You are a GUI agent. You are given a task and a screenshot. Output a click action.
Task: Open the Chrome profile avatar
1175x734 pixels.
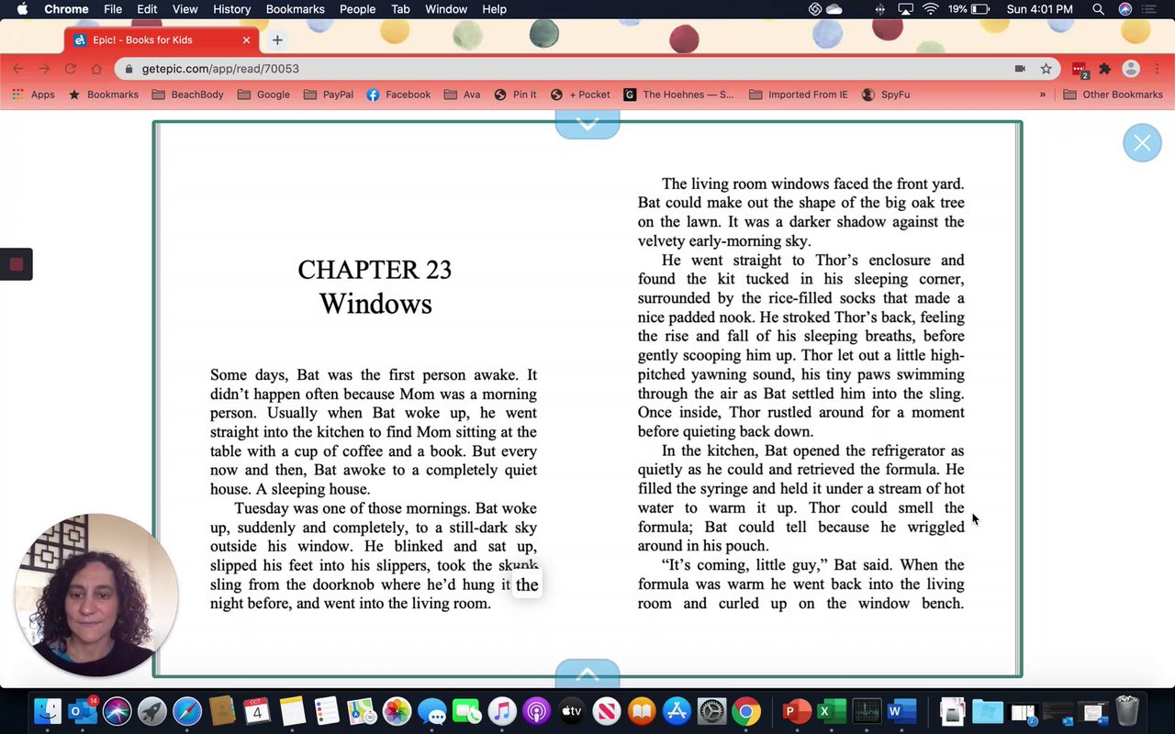coord(1131,69)
